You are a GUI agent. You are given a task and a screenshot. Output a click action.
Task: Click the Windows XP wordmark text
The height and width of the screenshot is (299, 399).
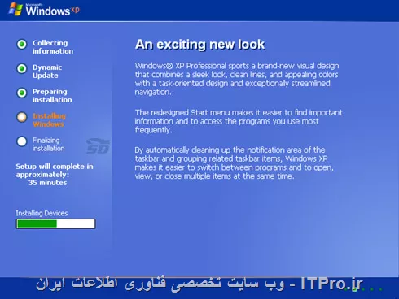click(53, 11)
